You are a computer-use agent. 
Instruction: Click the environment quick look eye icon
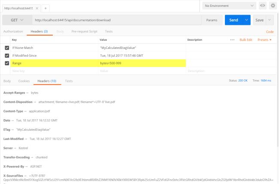pyautogui.click(x=263, y=6)
